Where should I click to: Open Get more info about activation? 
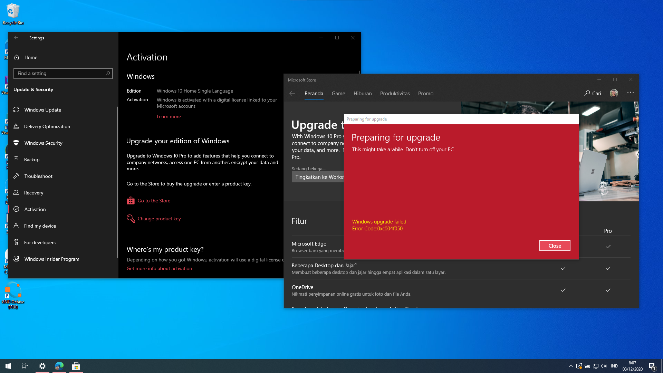click(x=159, y=268)
